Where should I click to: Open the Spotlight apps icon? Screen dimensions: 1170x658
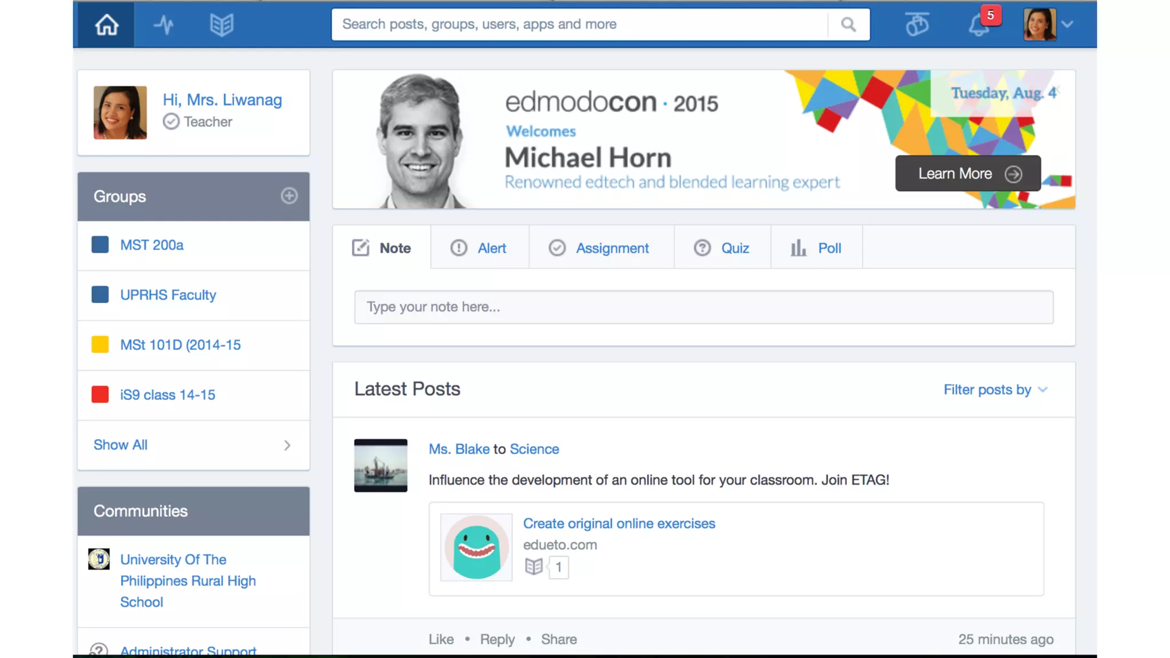(x=917, y=25)
